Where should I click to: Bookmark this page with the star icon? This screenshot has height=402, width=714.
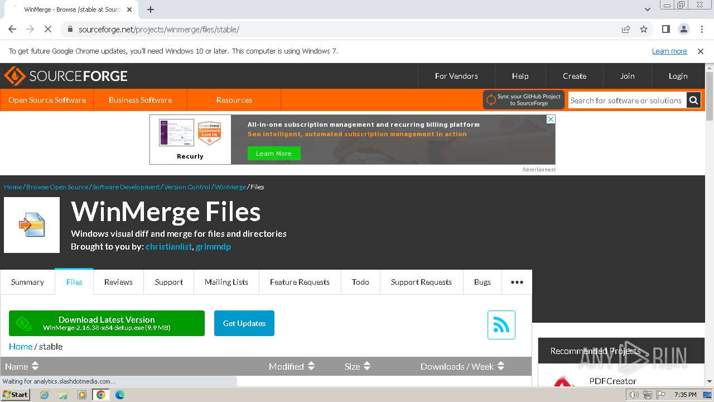[644, 29]
